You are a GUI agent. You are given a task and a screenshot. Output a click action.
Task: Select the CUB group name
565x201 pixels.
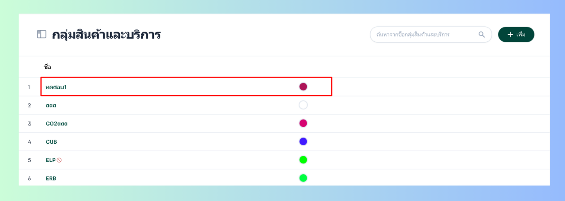point(51,142)
